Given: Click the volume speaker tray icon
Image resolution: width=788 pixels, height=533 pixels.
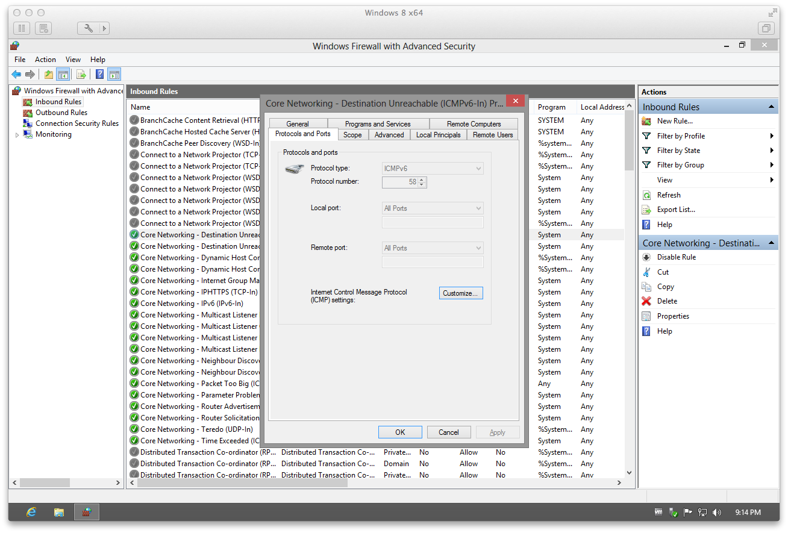Looking at the screenshot, I should pyautogui.click(x=716, y=513).
